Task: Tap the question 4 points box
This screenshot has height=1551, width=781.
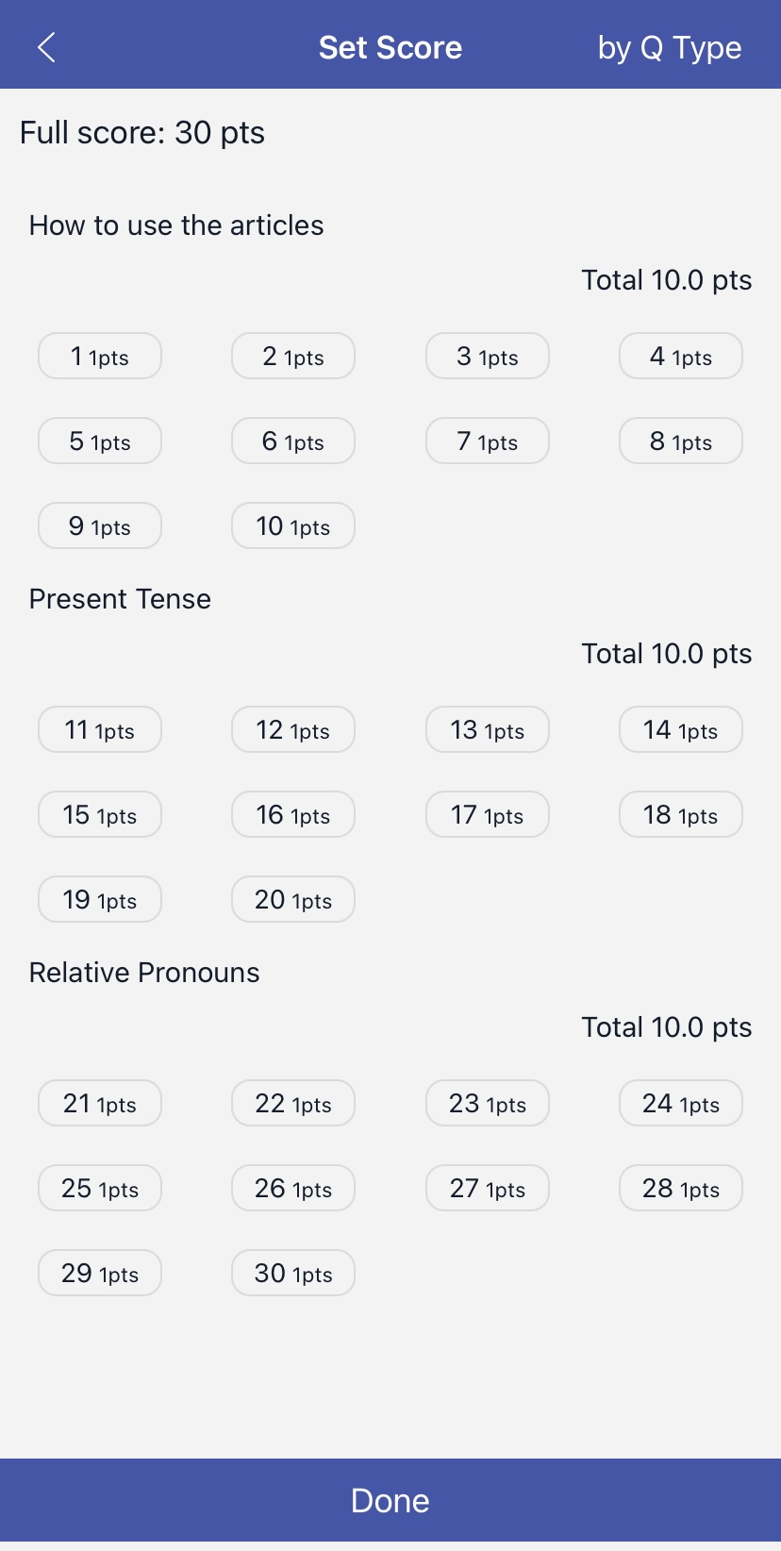Action: [x=680, y=357]
